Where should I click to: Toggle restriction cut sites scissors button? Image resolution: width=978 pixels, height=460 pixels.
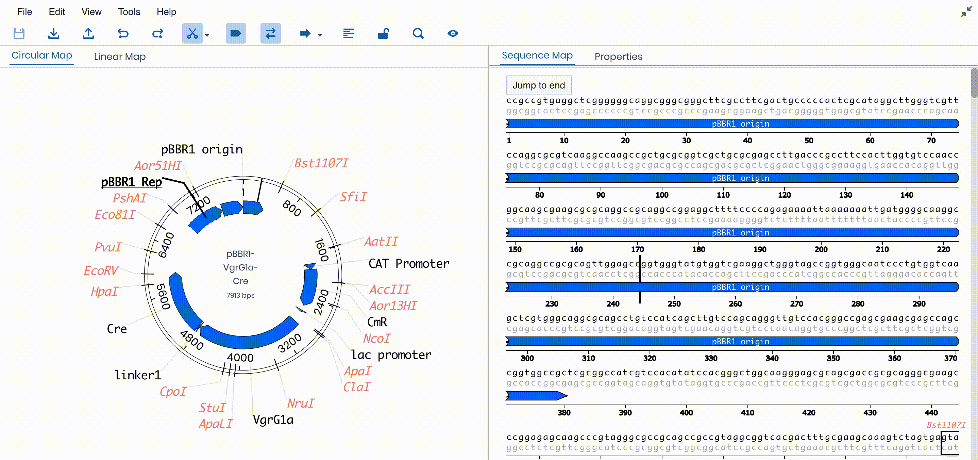click(x=192, y=33)
